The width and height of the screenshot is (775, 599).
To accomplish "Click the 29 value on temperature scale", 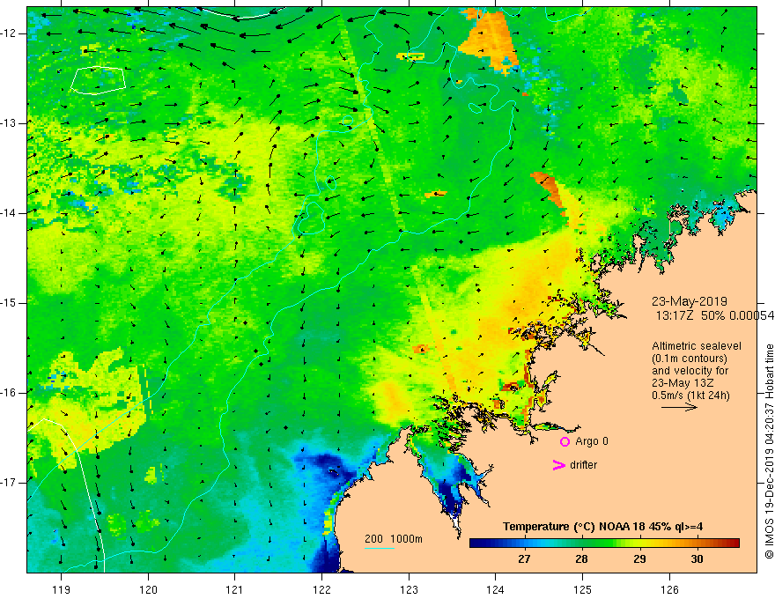I will pos(639,559).
